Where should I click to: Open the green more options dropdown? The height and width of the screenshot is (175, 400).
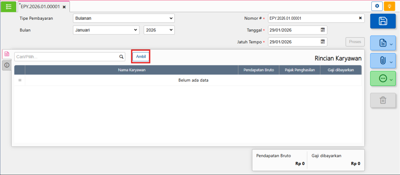point(383,79)
